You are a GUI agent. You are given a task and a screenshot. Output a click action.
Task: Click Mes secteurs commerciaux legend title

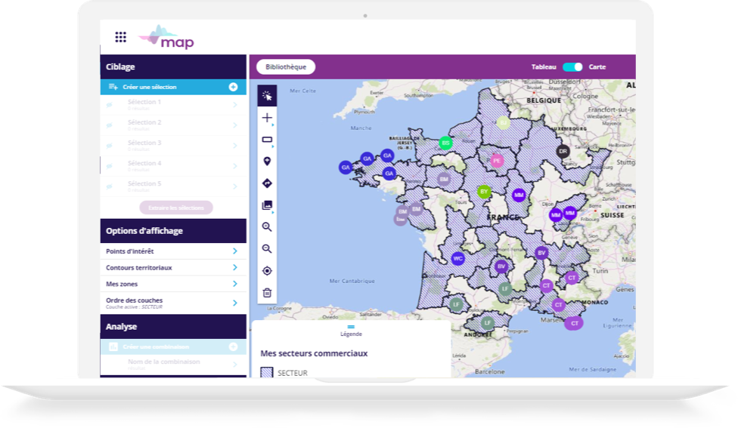click(314, 353)
